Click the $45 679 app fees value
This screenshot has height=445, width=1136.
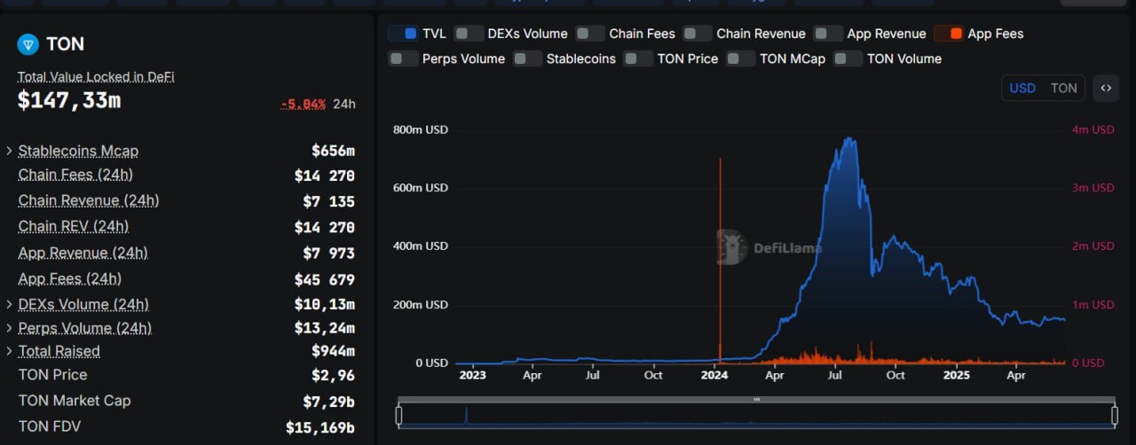(x=325, y=279)
